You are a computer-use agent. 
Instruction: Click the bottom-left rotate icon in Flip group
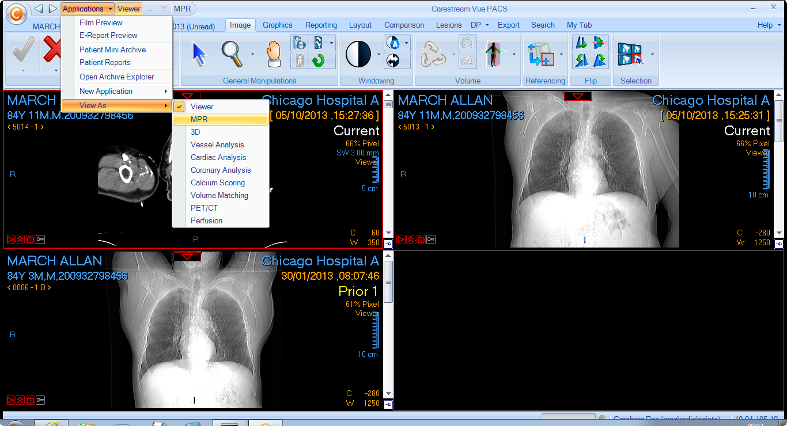(581, 60)
